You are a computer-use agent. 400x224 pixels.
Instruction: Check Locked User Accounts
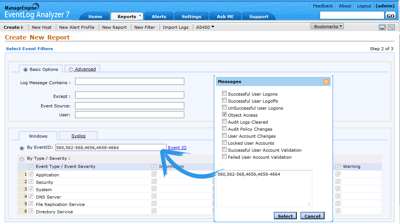point(225,142)
